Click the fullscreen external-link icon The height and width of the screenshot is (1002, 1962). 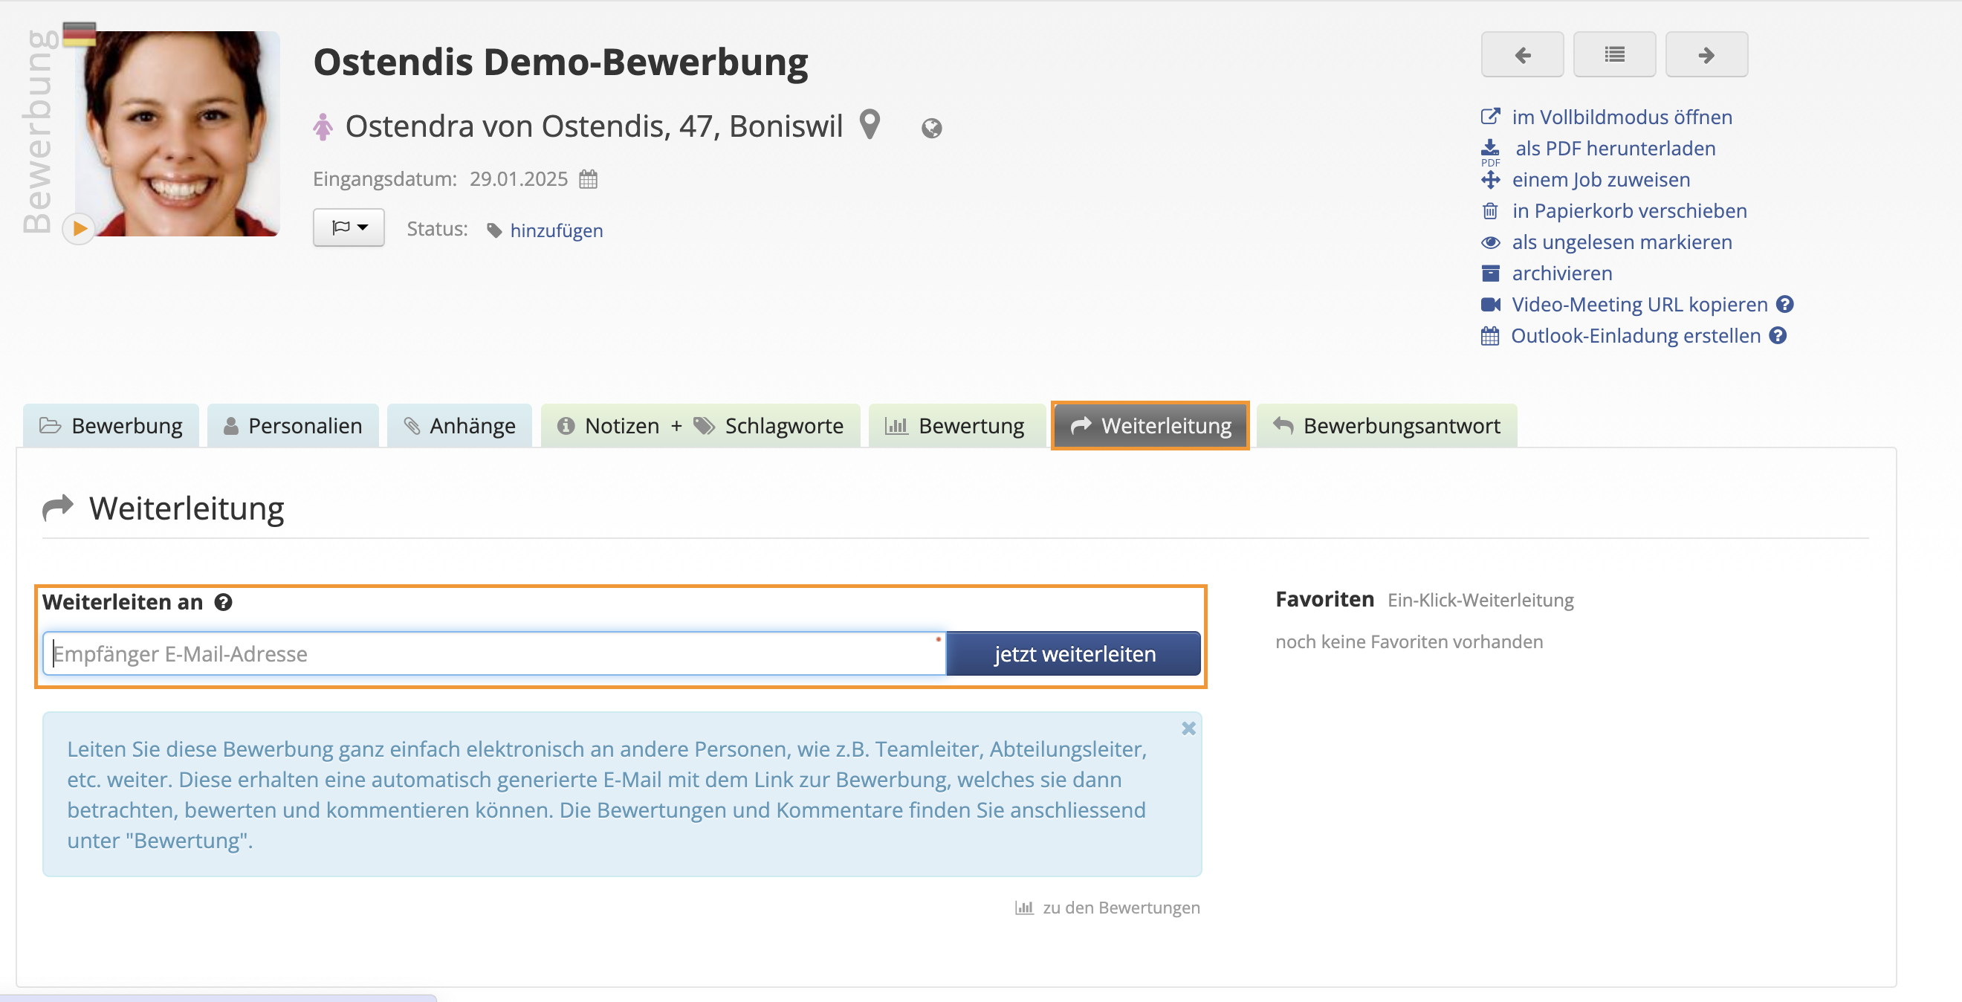click(x=1491, y=117)
